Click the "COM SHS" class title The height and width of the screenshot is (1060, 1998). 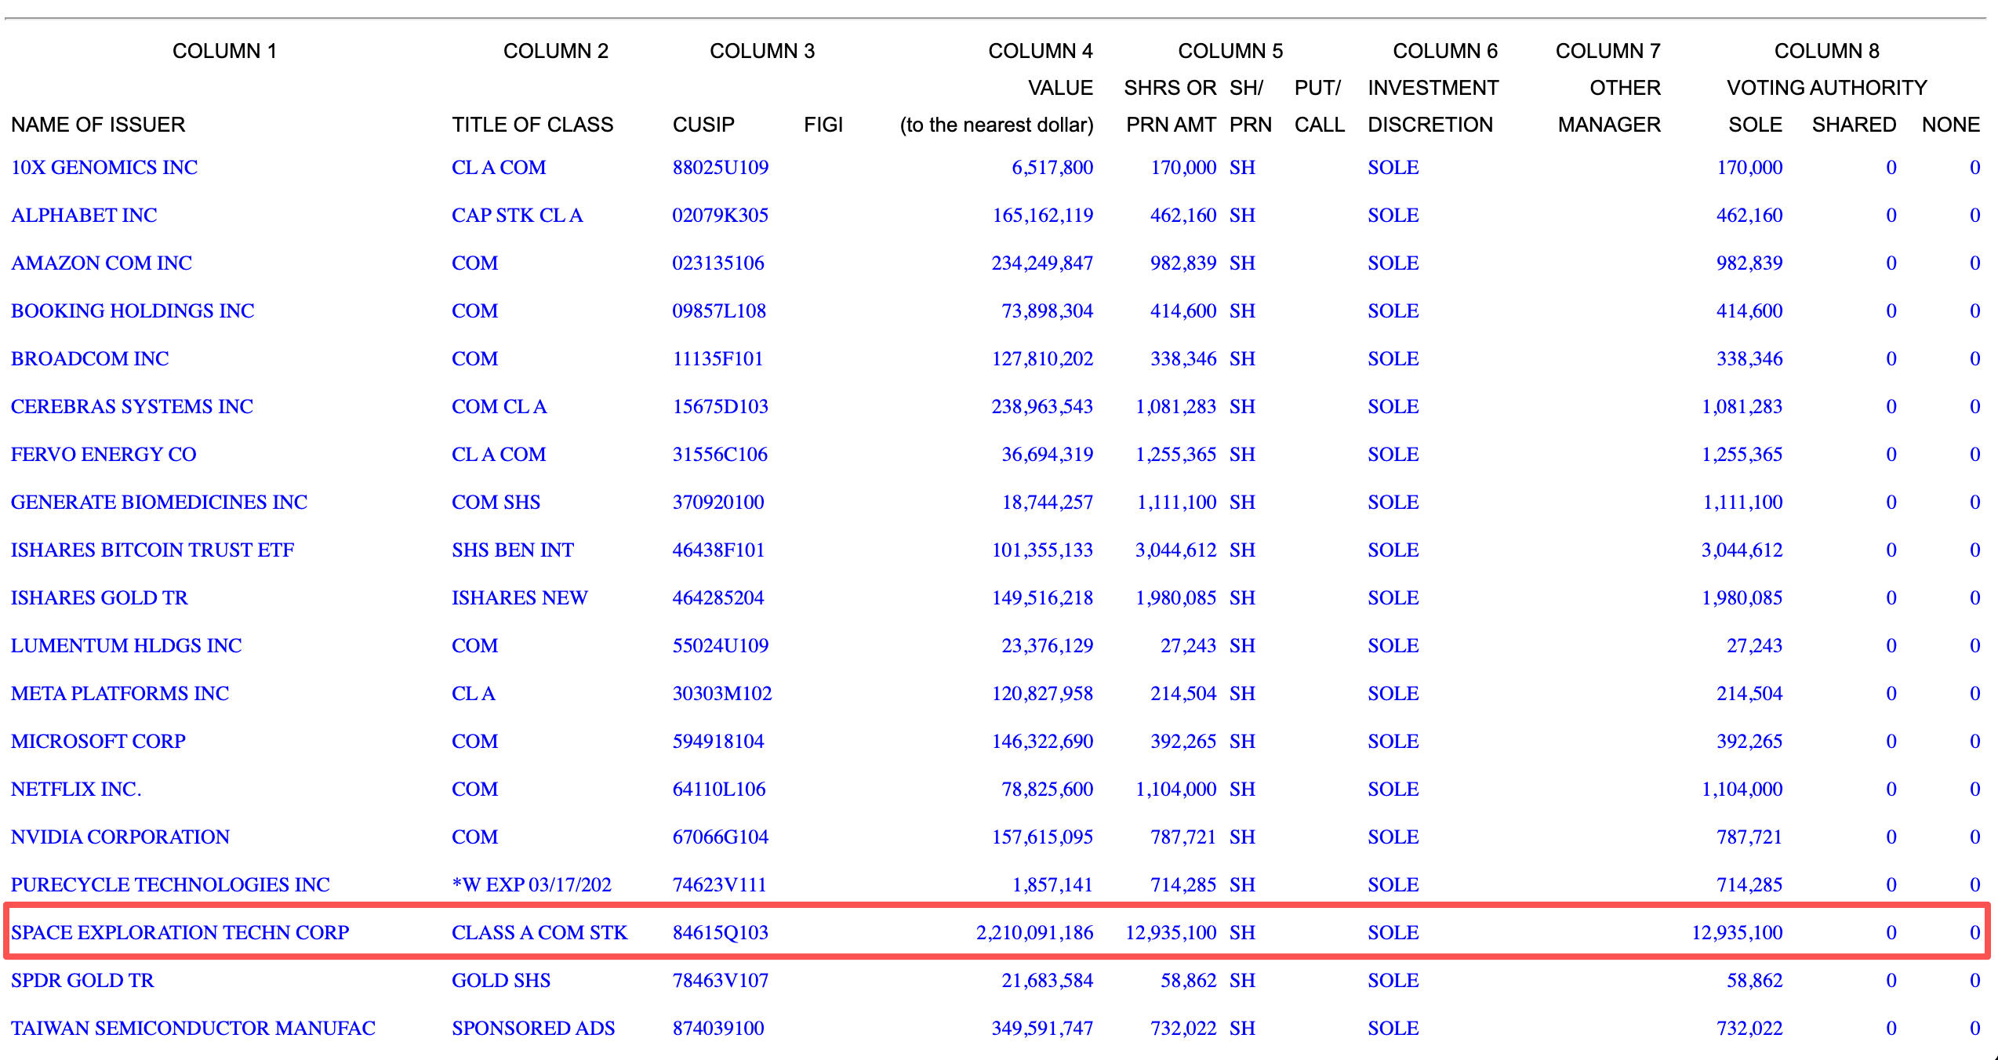pyautogui.click(x=496, y=502)
